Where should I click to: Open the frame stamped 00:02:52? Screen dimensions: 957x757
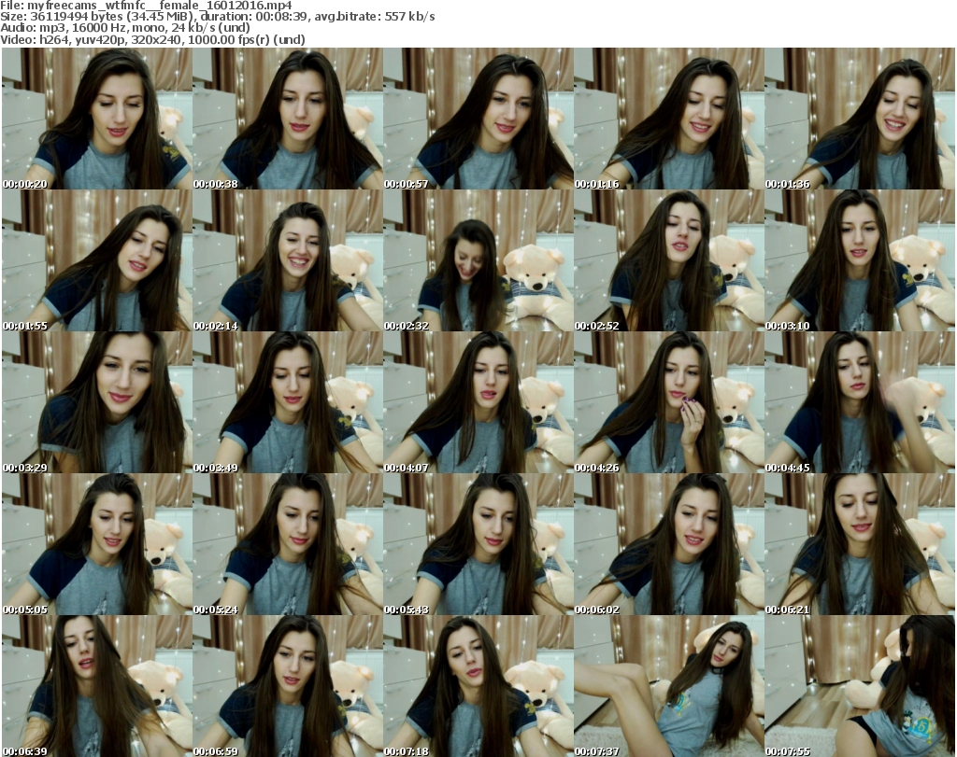pos(669,260)
